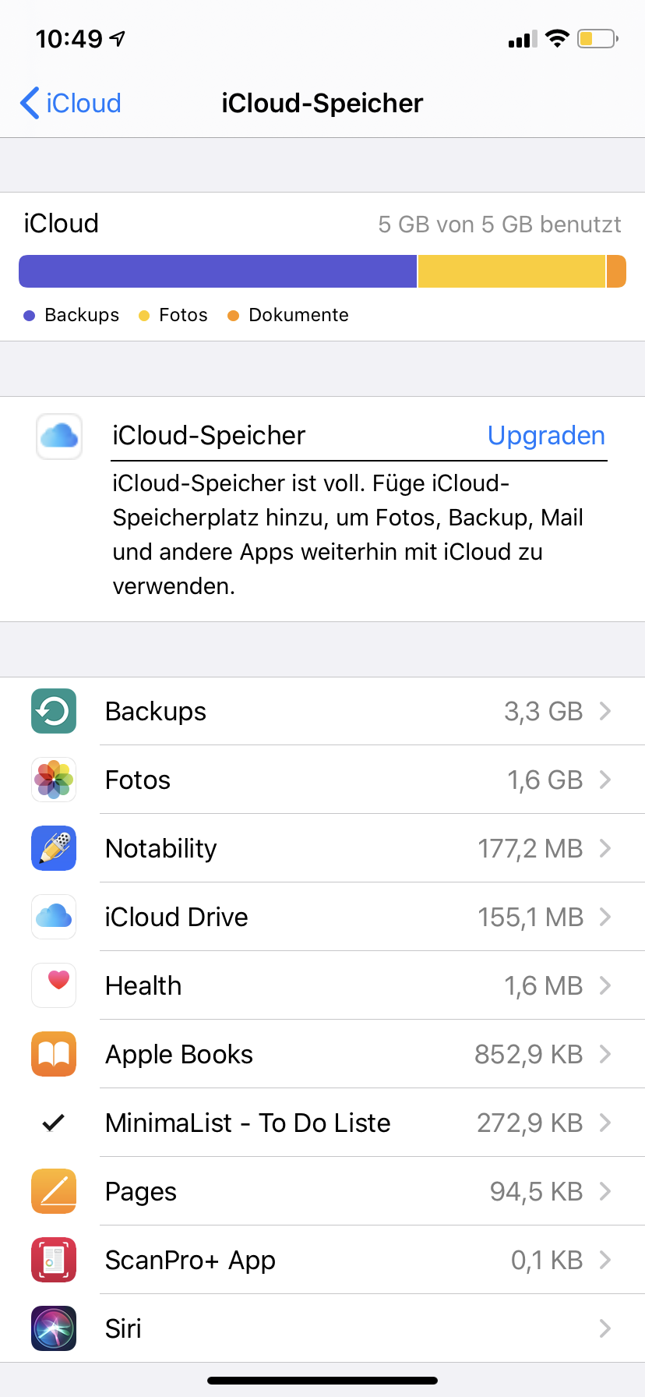The width and height of the screenshot is (645, 1397).
Task: Tap the iCloud-Speicher cloud thumbnail
Action: (59, 437)
